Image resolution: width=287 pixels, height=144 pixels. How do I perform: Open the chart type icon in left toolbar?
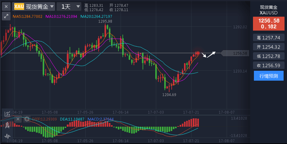coord(7,113)
